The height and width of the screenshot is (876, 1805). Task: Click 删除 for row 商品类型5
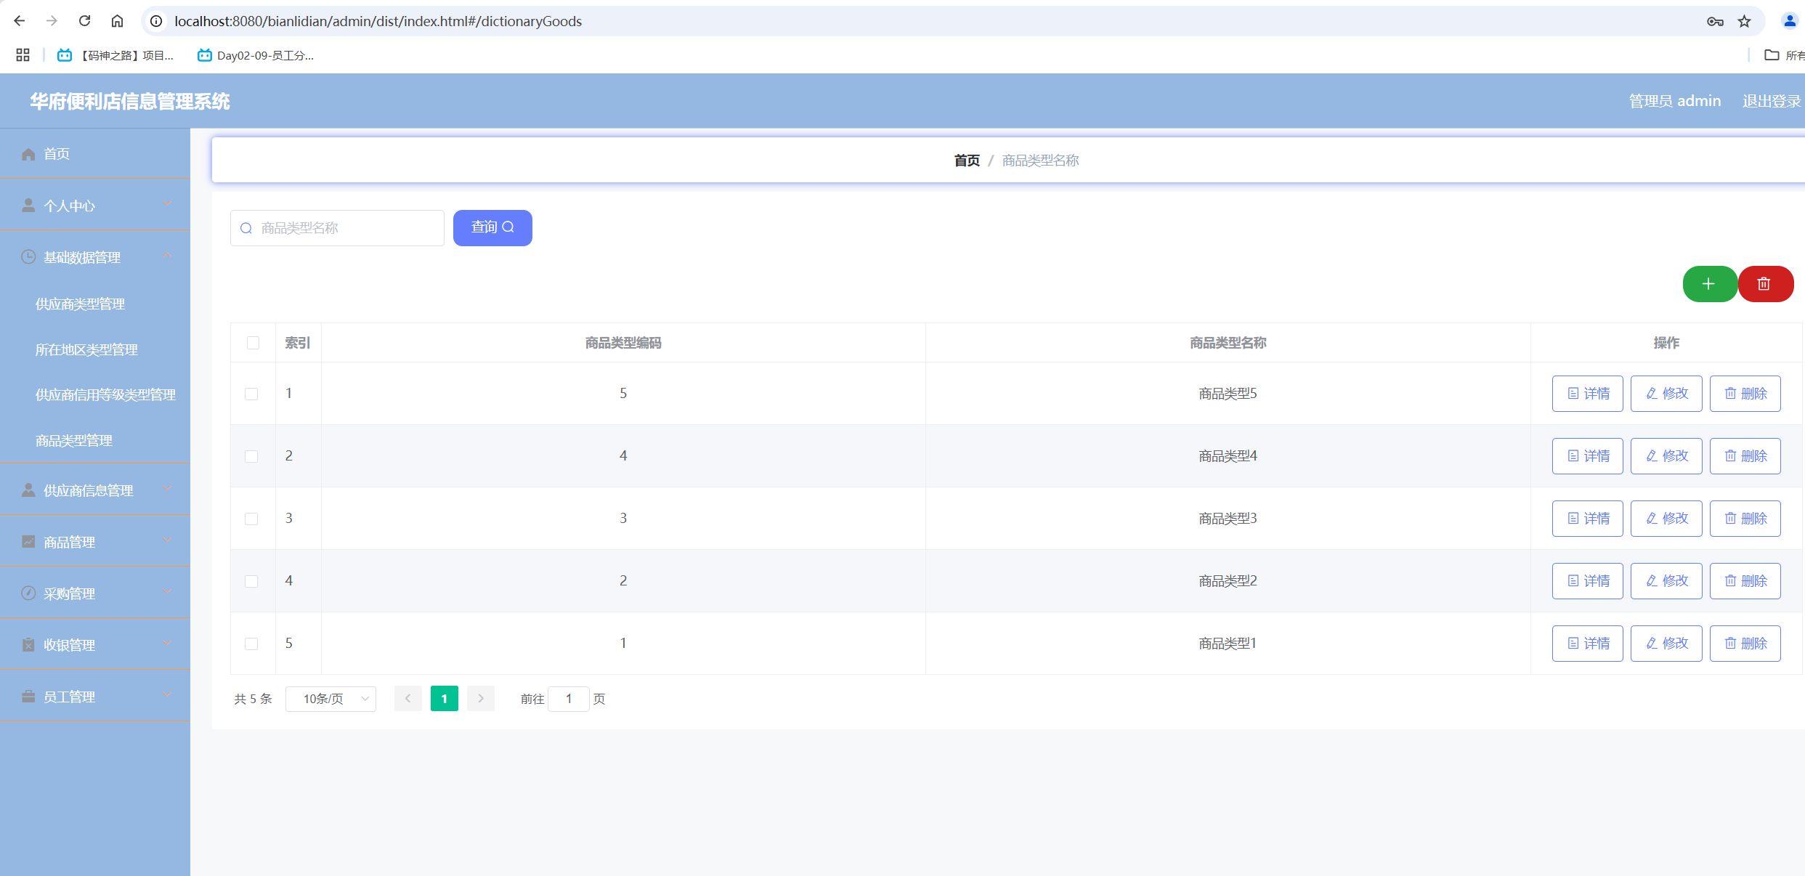pos(1745,394)
